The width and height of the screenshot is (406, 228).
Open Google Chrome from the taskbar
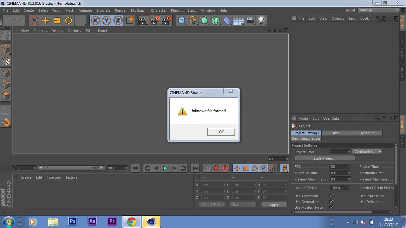[132, 222]
